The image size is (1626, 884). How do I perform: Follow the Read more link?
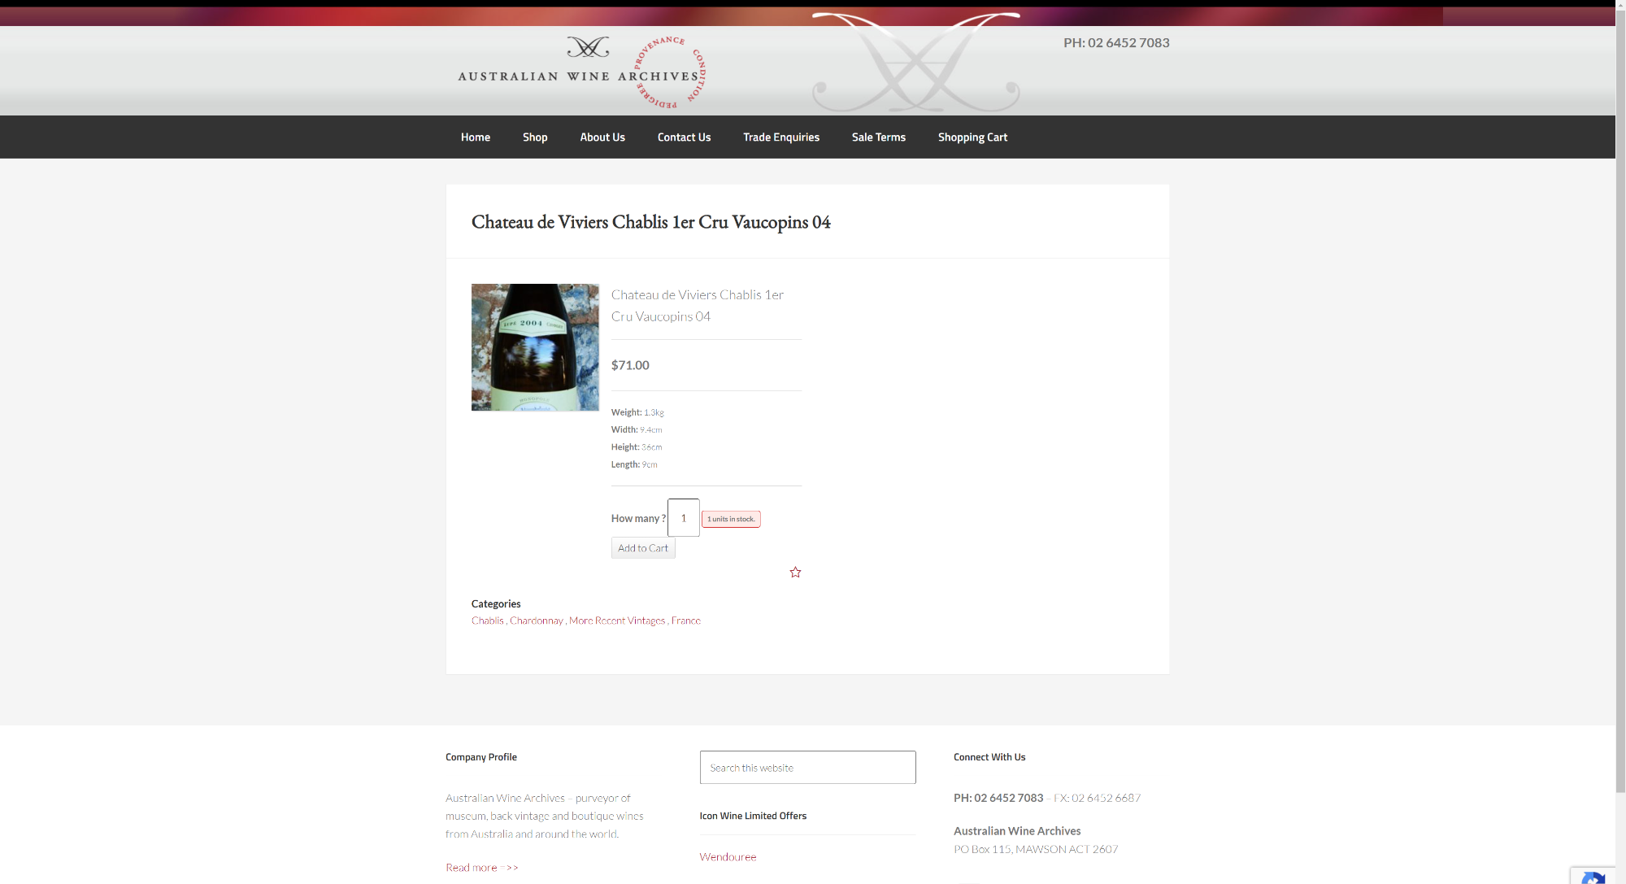[x=481, y=868]
